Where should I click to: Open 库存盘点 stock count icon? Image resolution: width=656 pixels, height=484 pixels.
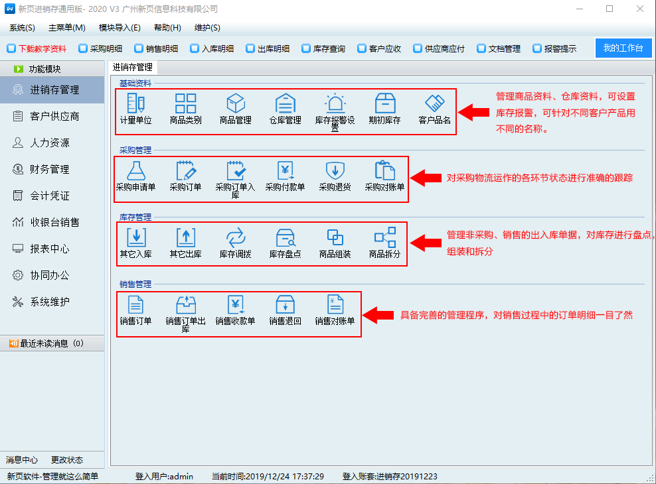[x=286, y=243]
